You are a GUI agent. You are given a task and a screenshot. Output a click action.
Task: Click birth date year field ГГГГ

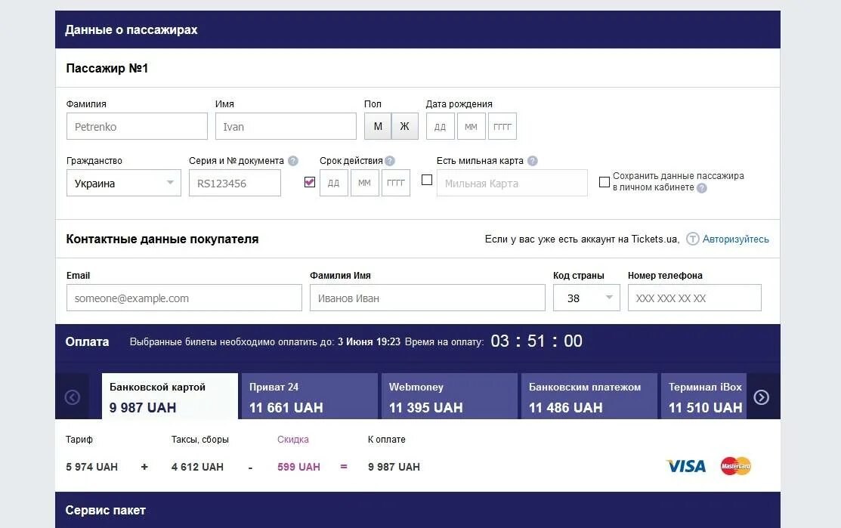point(502,126)
